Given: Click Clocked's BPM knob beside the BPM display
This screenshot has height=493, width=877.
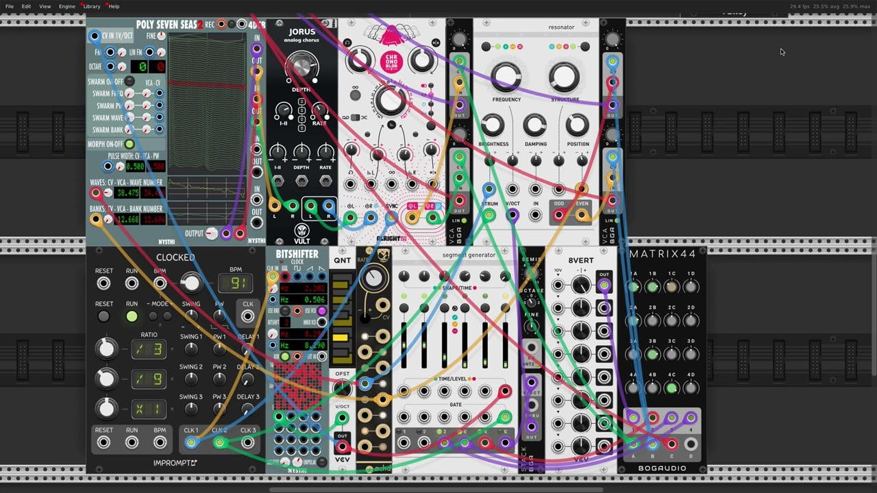Looking at the screenshot, I should point(191,282).
